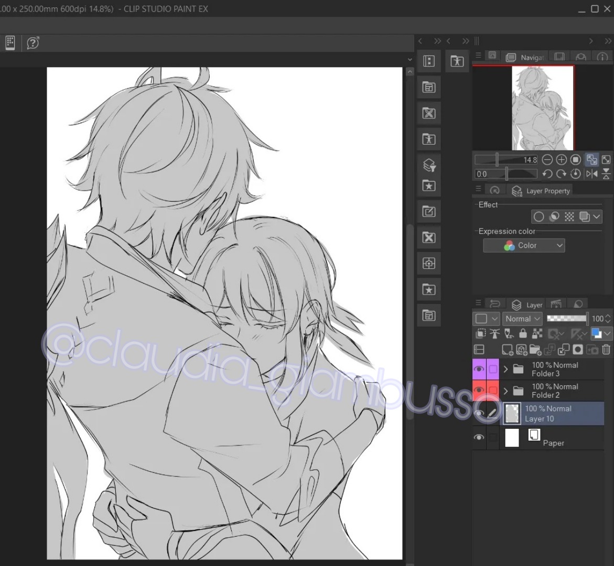Toggle Lock Layer padlock icon
Screen dimensions: 614x566
[x=523, y=333]
